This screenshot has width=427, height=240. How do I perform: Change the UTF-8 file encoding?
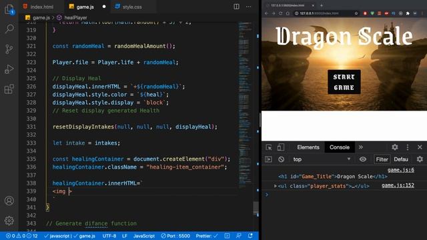(109, 236)
